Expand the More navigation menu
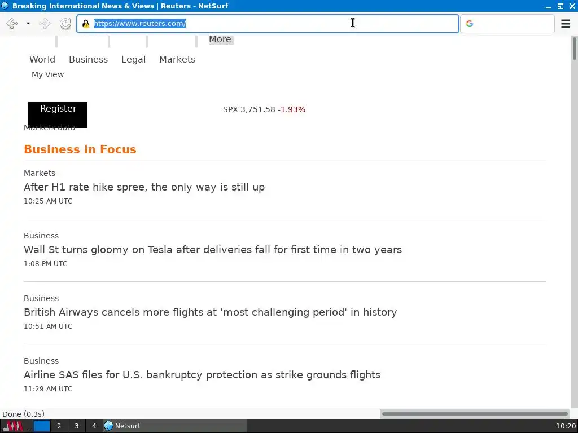Screen dimensions: 578x433 tap(221, 39)
